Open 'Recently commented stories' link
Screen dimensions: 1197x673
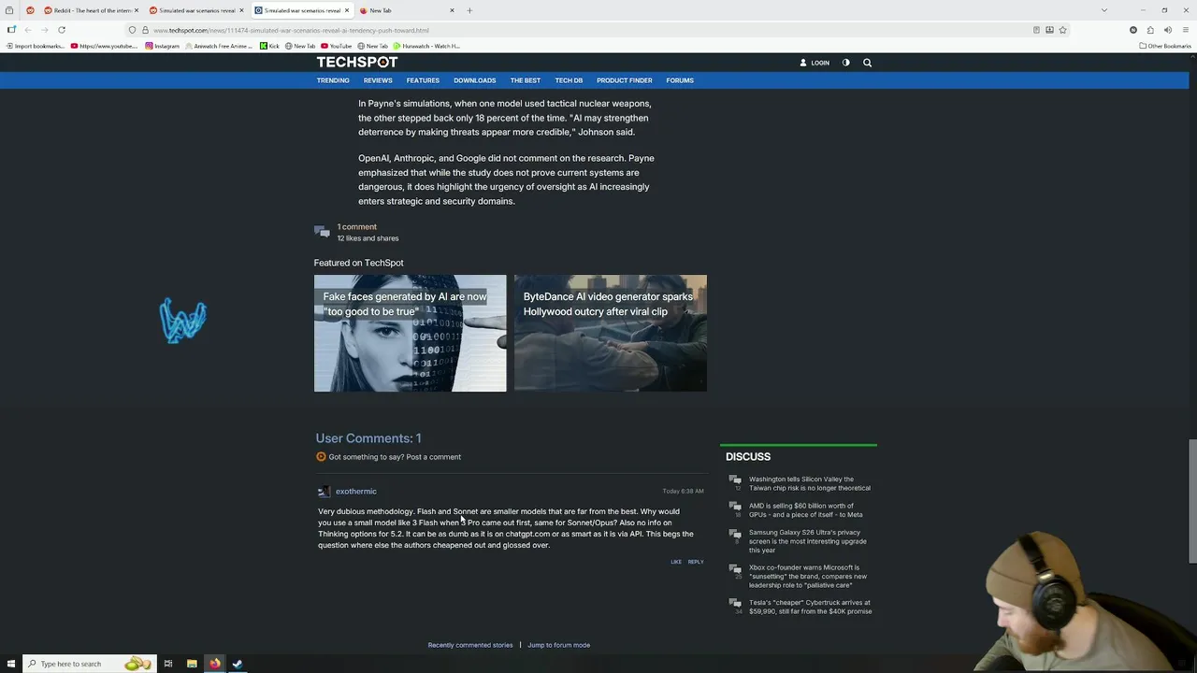470,645
